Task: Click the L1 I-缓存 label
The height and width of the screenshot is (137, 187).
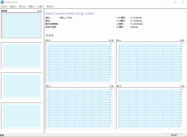Action: tap(121, 21)
